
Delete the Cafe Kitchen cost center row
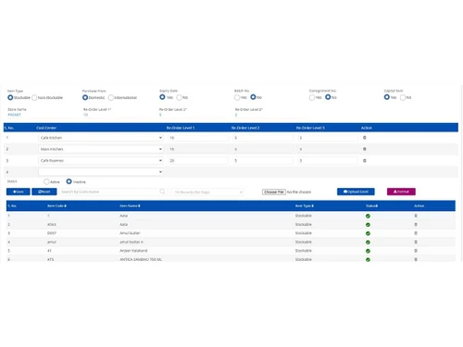point(365,138)
